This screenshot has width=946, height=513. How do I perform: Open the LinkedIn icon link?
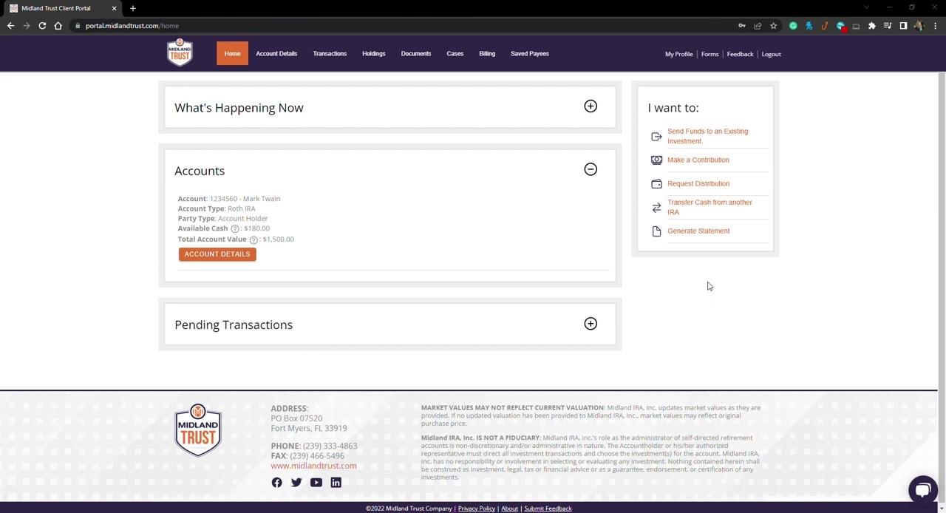click(336, 483)
